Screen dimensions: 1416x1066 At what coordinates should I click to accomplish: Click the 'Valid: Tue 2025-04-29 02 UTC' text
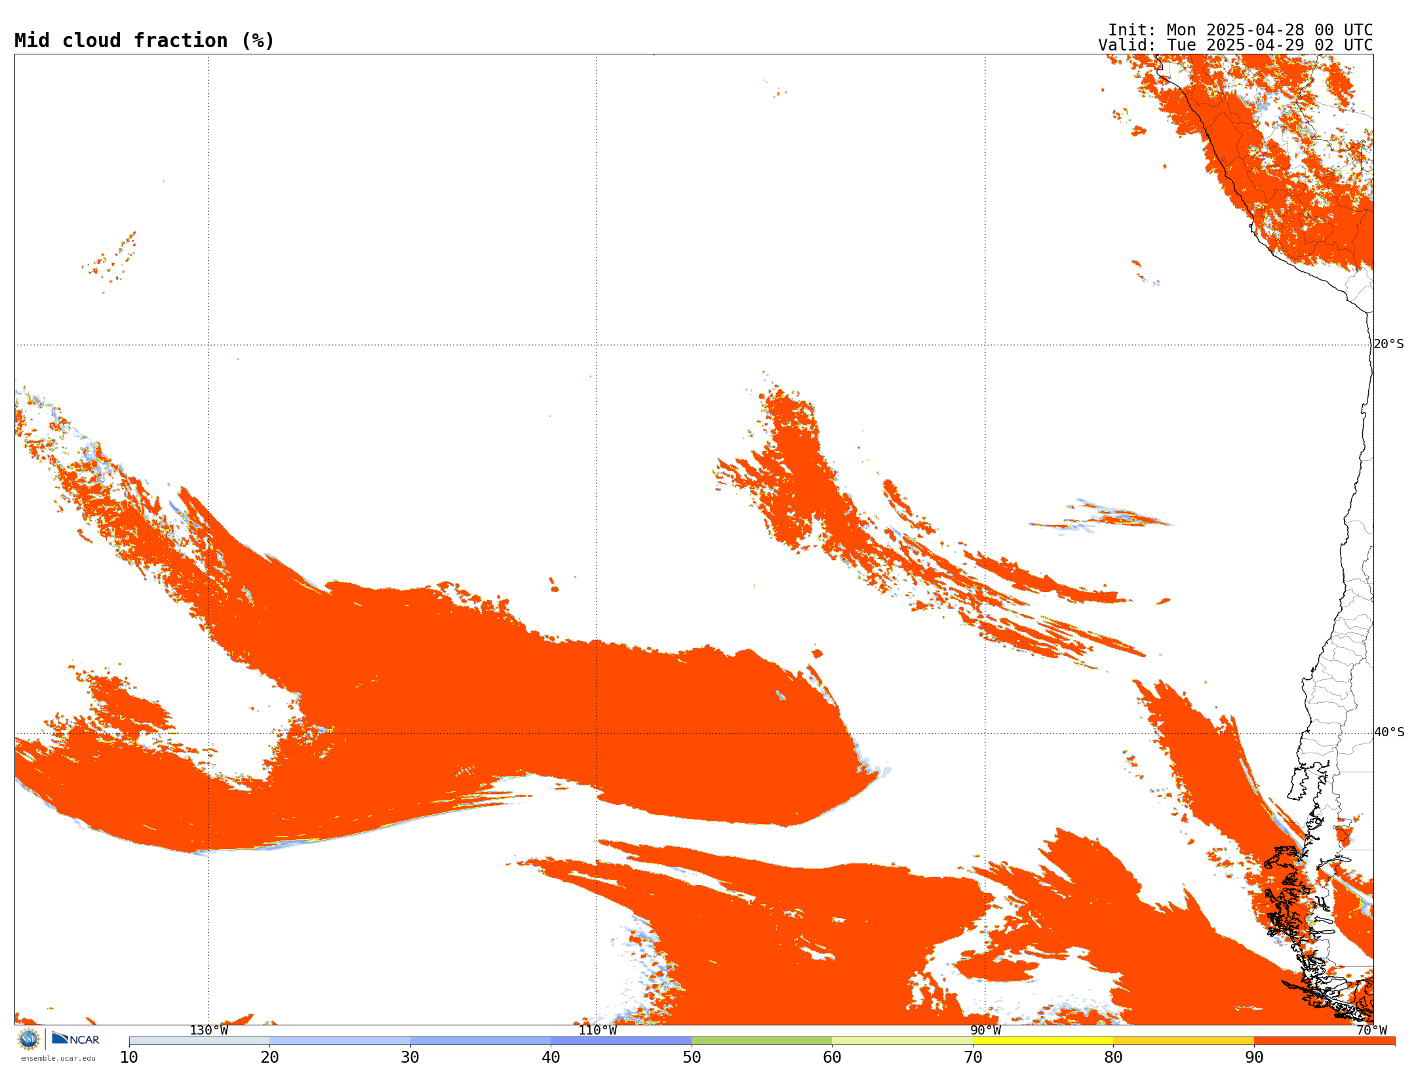(x=1235, y=45)
